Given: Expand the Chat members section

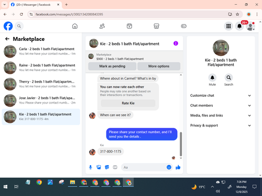Looking at the screenshot, I should (221, 106).
